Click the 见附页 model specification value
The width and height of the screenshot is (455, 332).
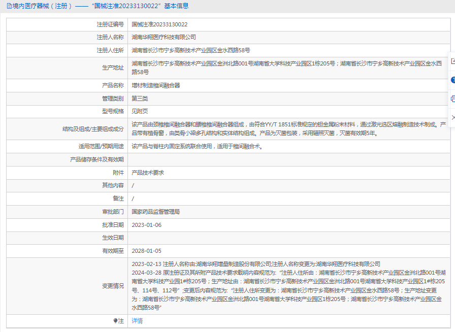click(x=140, y=111)
